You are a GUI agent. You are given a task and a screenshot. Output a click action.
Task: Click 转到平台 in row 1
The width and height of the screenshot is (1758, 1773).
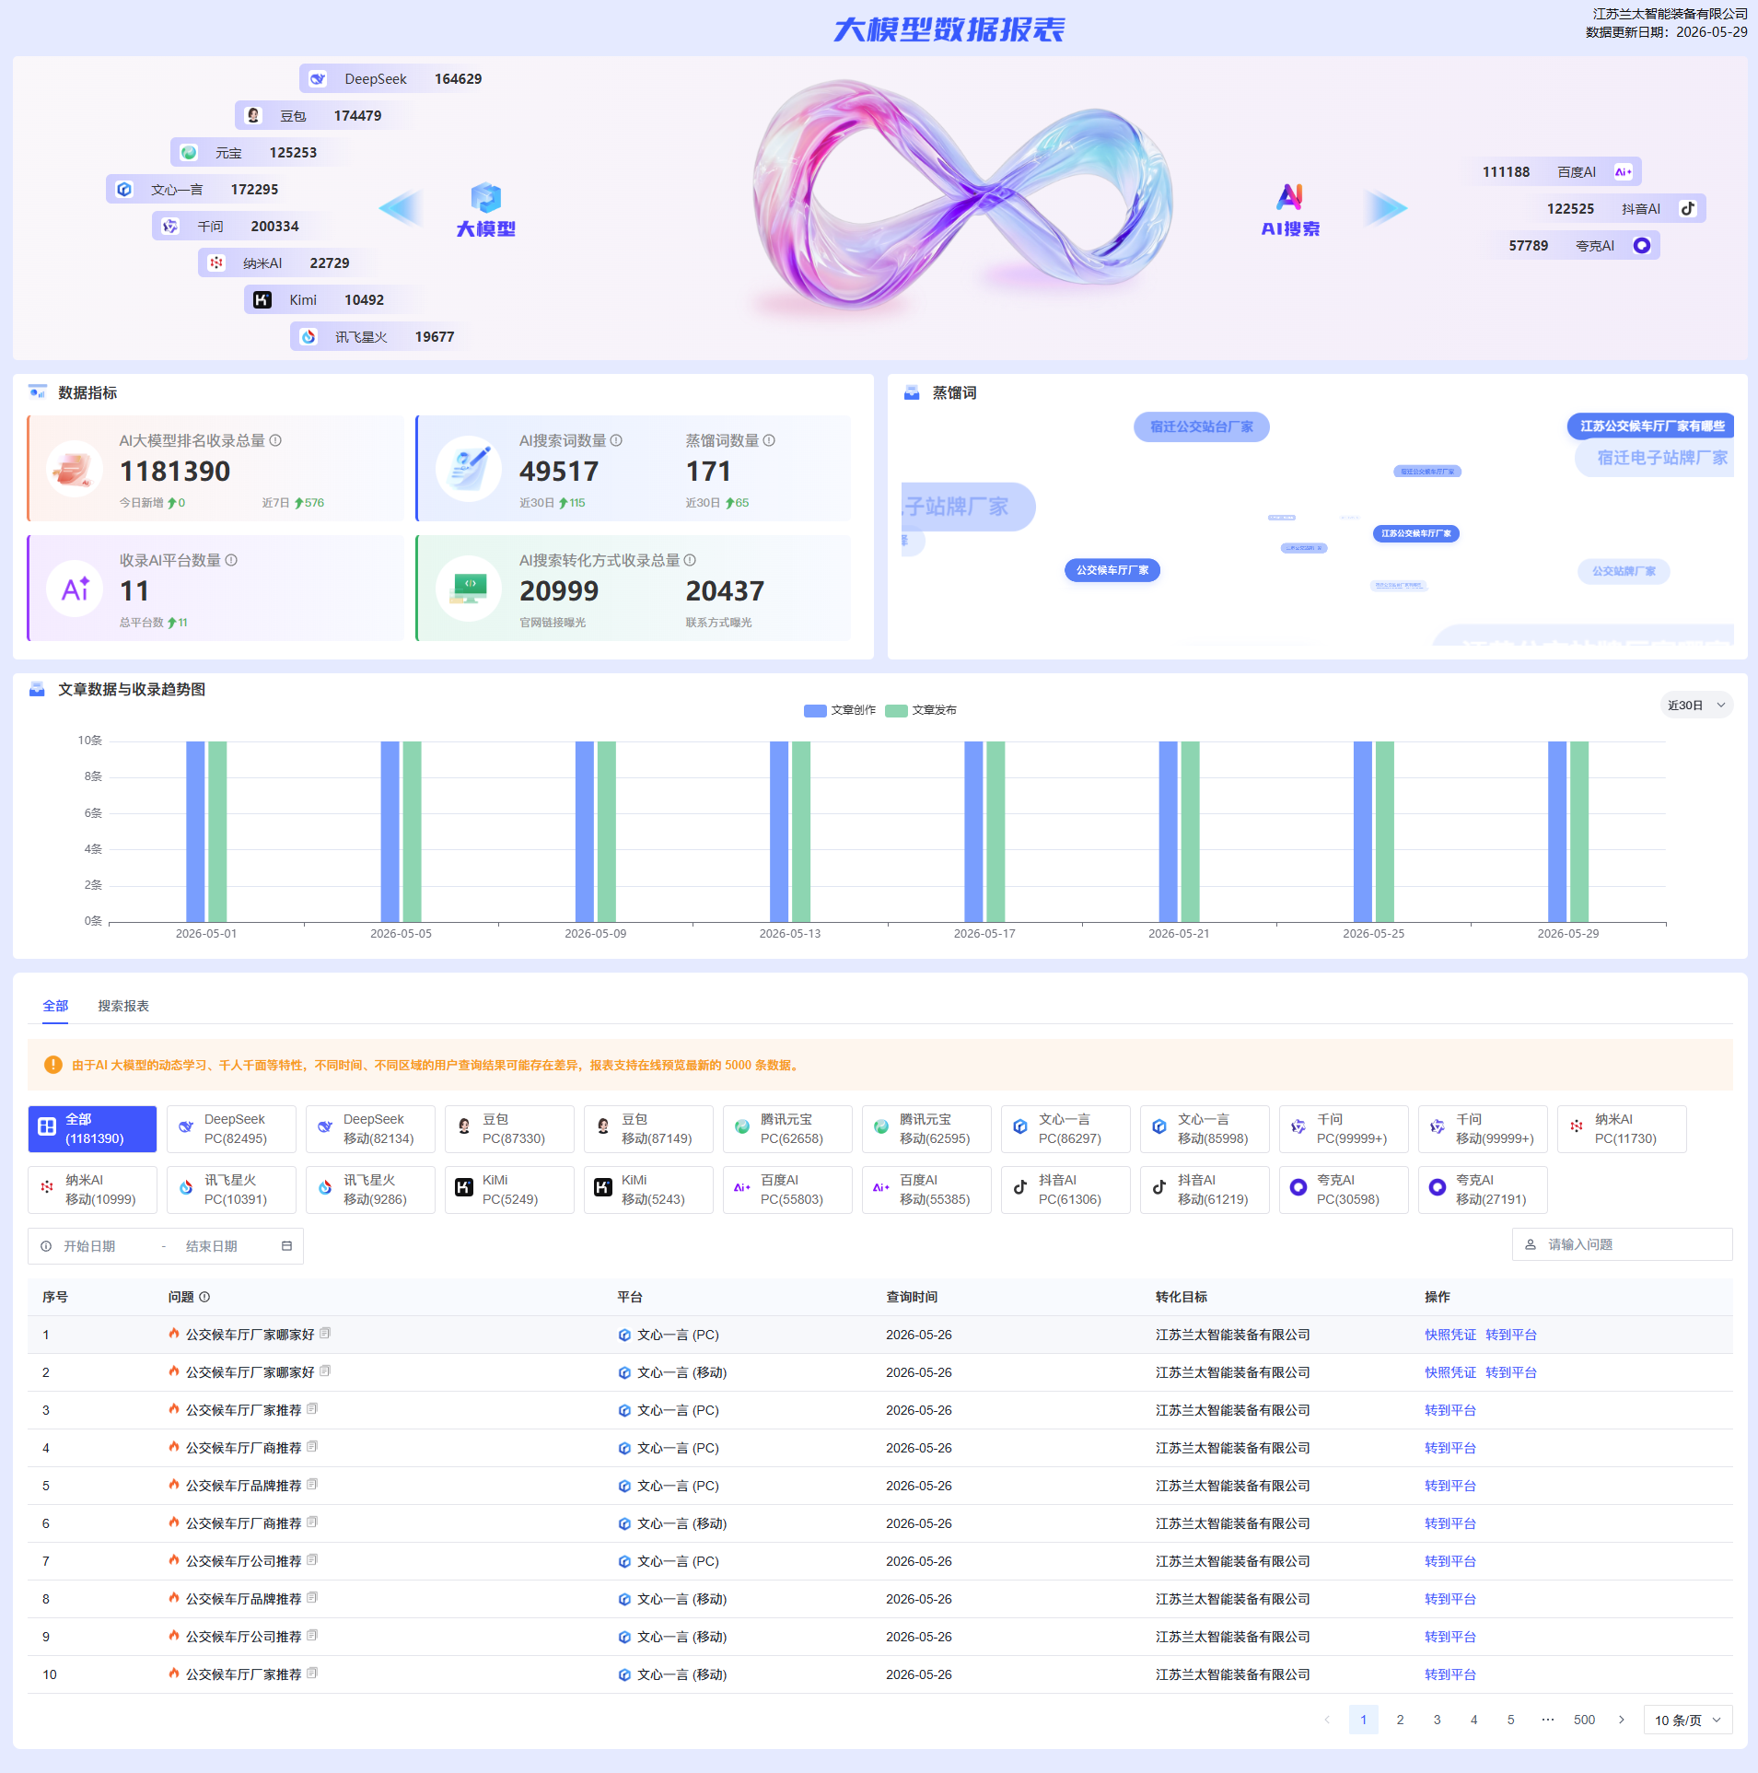(x=1511, y=1335)
